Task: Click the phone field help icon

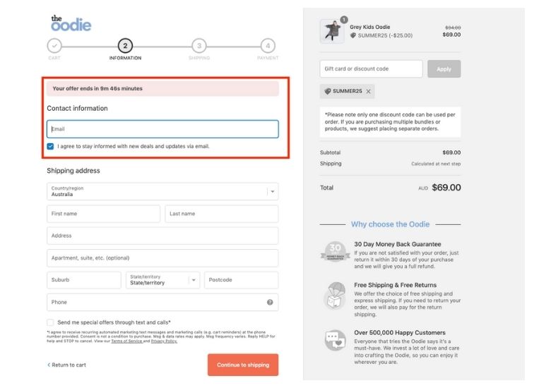Action: pos(270,303)
